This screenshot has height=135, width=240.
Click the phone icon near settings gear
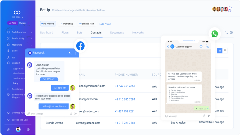227,32
